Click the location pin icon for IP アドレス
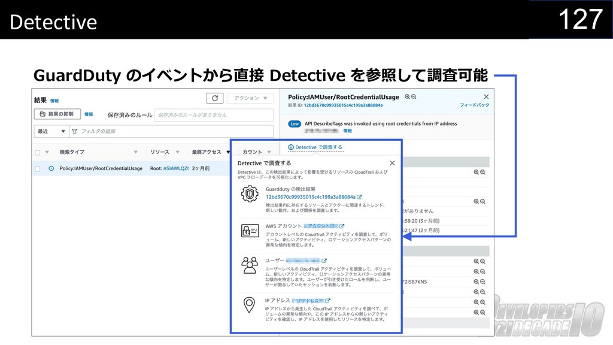 pyautogui.click(x=250, y=305)
